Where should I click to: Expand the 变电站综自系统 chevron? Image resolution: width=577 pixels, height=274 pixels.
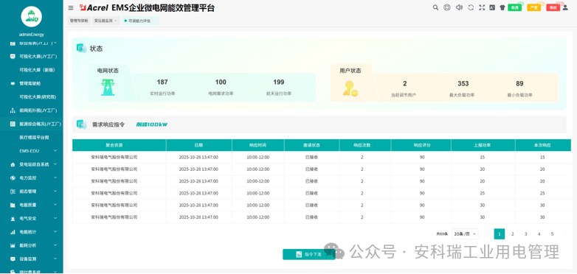click(x=55, y=164)
